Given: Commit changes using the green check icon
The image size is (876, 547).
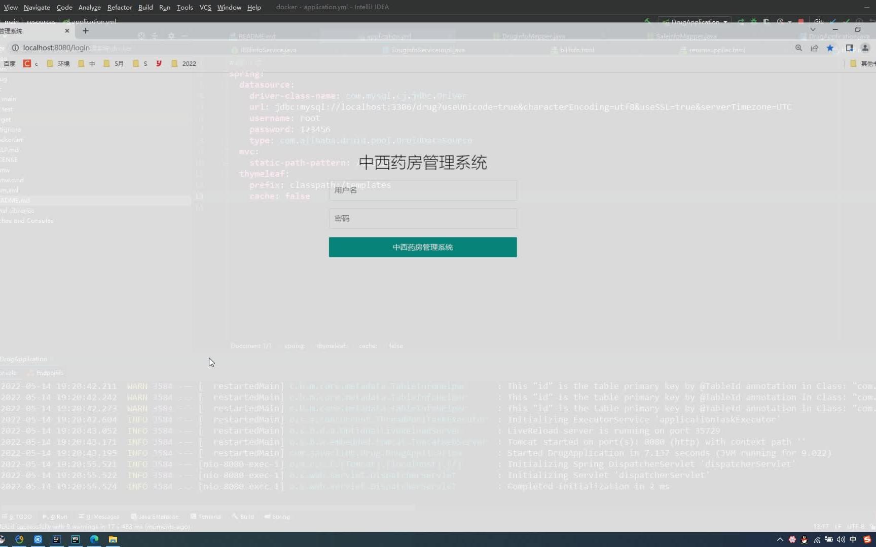Looking at the screenshot, I should 846,22.
